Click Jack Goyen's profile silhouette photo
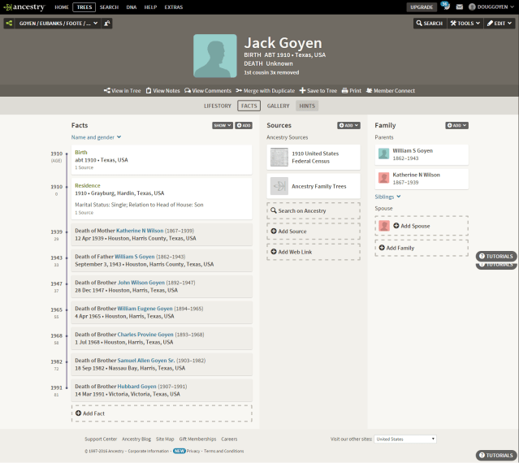The image size is (519, 463). pos(215,56)
